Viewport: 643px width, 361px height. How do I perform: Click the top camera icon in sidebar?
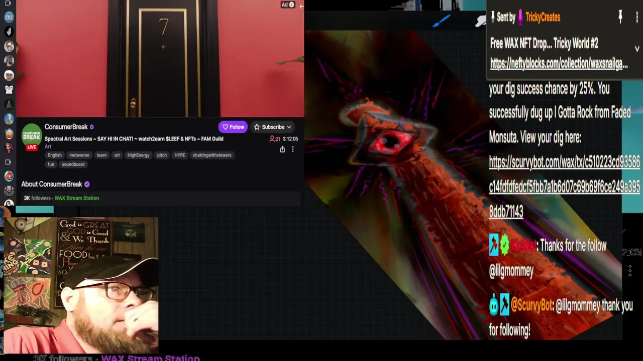click(x=8, y=4)
